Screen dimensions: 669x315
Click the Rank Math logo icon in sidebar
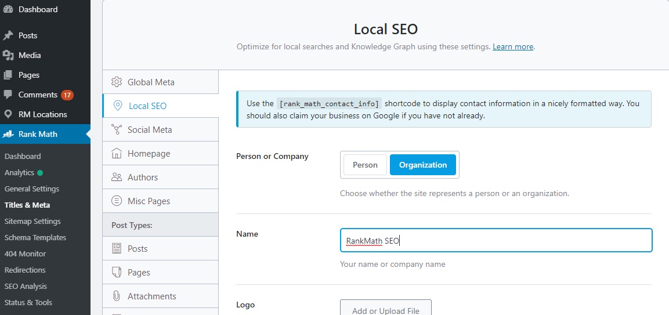coord(8,134)
